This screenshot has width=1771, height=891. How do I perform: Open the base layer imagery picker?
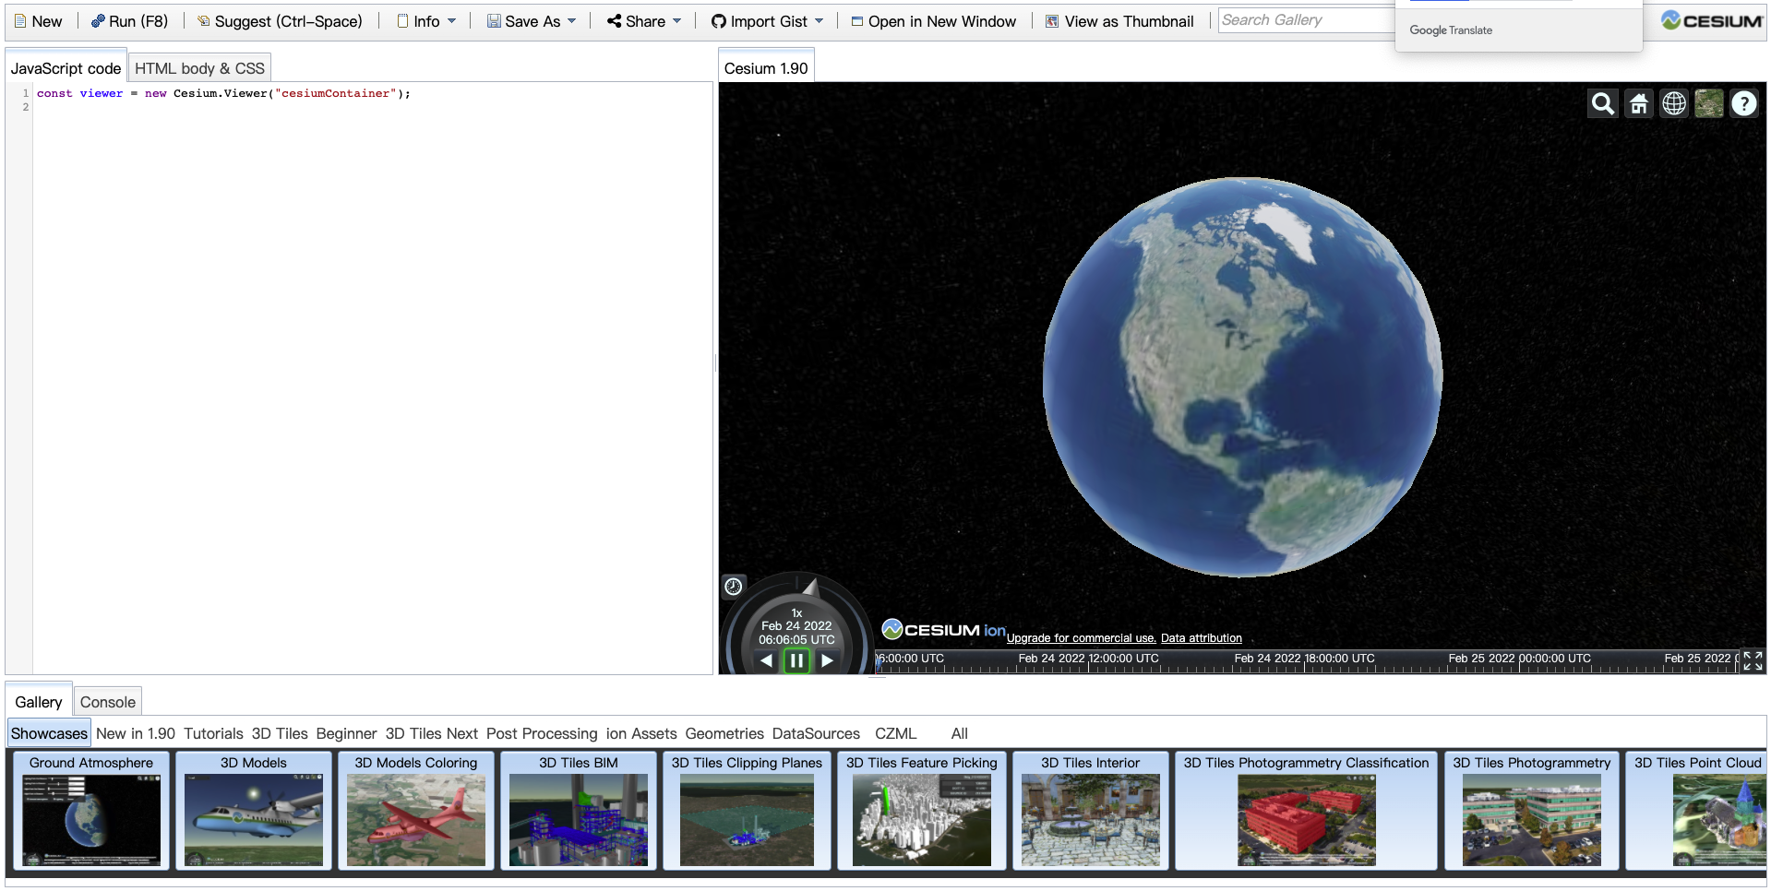pyautogui.click(x=1709, y=103)
